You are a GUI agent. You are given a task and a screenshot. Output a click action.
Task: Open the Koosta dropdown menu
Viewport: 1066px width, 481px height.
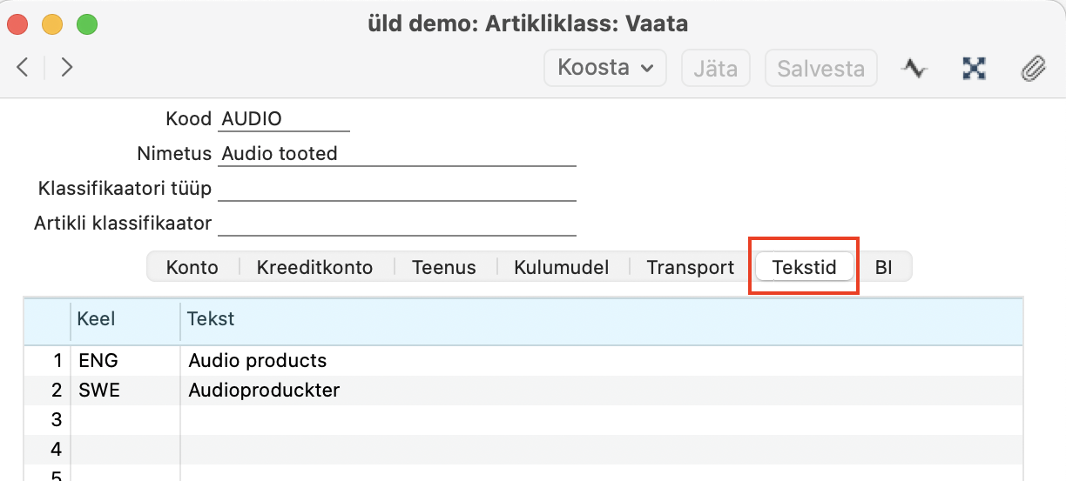pos(605,68)
